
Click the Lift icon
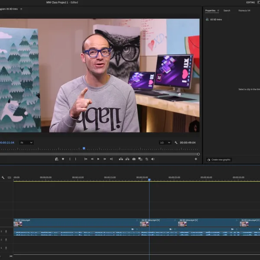(x=121, y=159)
